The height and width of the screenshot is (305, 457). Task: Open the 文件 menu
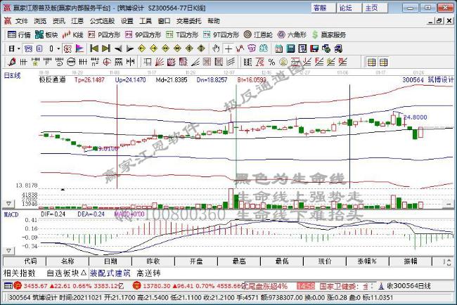coord(22,21)
